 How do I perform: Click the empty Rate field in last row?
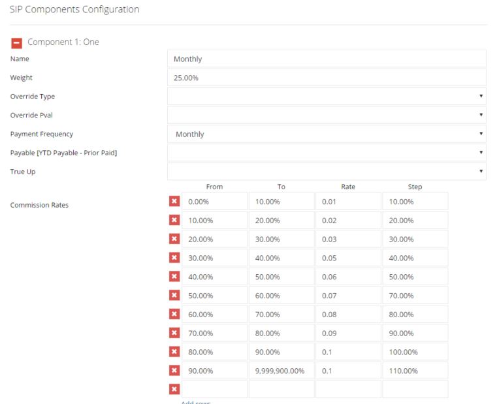click(x=348, y=389)
